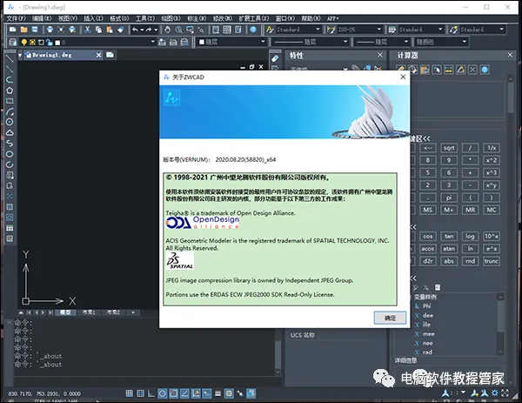522x403 pixels.
Task: Toggle Polar tracking in status bar
Action: [x=163, y=393]
